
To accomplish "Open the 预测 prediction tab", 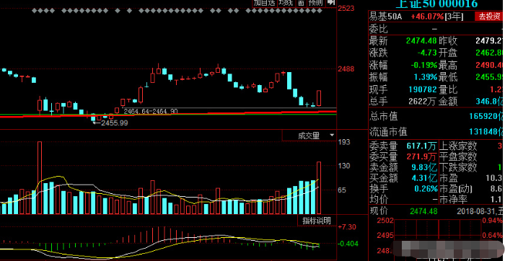I will pos(316,3).
